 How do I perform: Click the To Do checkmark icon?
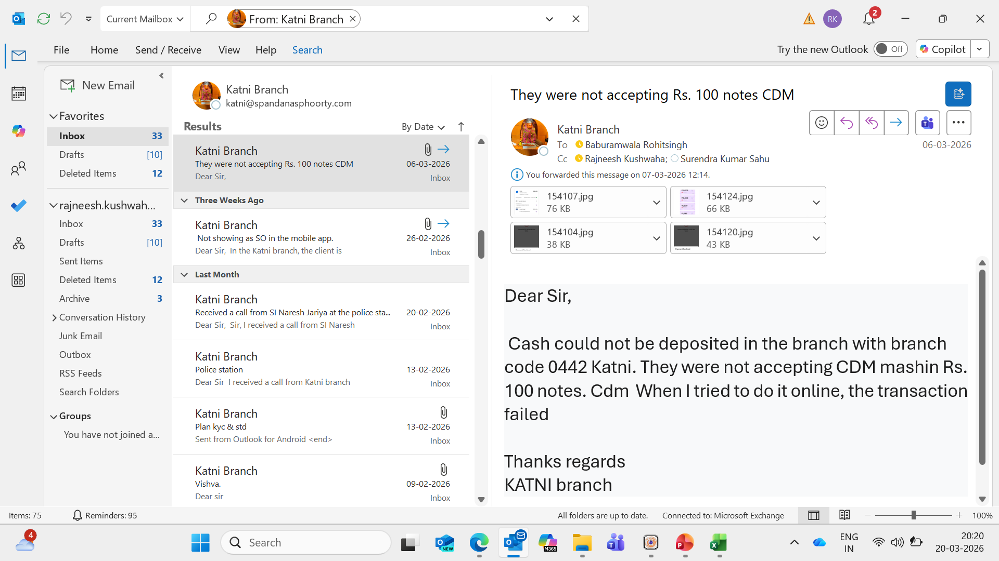(x=19, y=206)
